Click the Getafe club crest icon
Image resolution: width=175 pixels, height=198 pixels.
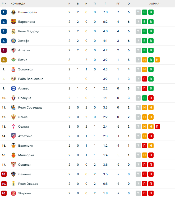(13, 41)
